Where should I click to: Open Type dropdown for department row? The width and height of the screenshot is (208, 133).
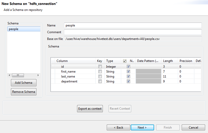tap(112, 81)
